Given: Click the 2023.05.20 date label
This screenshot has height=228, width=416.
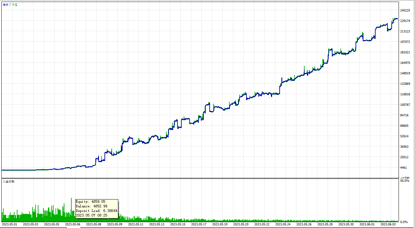Looking at the screenshot, I should click(242, 225).
